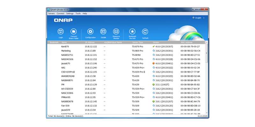Select the ANAS8D92AB device name
The image size is (255, 127).
pos(68,76)
